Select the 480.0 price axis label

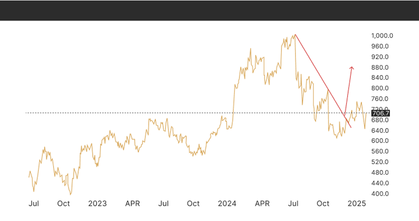click(380, 173)
